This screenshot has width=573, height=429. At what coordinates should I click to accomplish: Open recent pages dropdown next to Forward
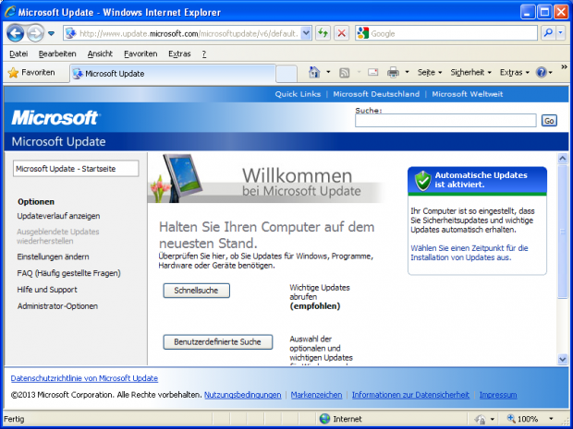pos(51,33)
